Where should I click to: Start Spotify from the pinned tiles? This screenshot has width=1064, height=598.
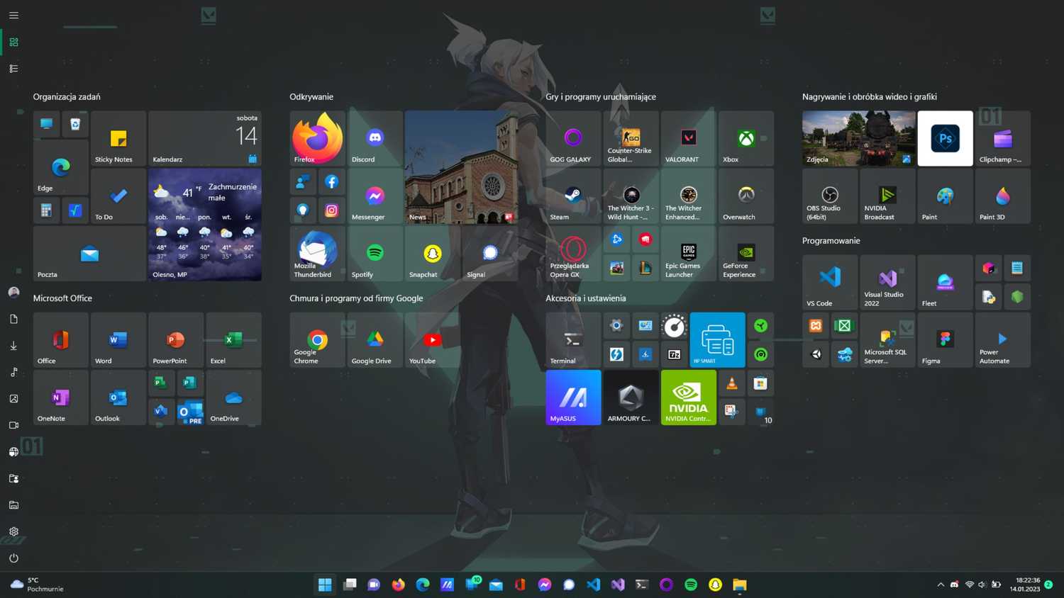pos(375,254)
